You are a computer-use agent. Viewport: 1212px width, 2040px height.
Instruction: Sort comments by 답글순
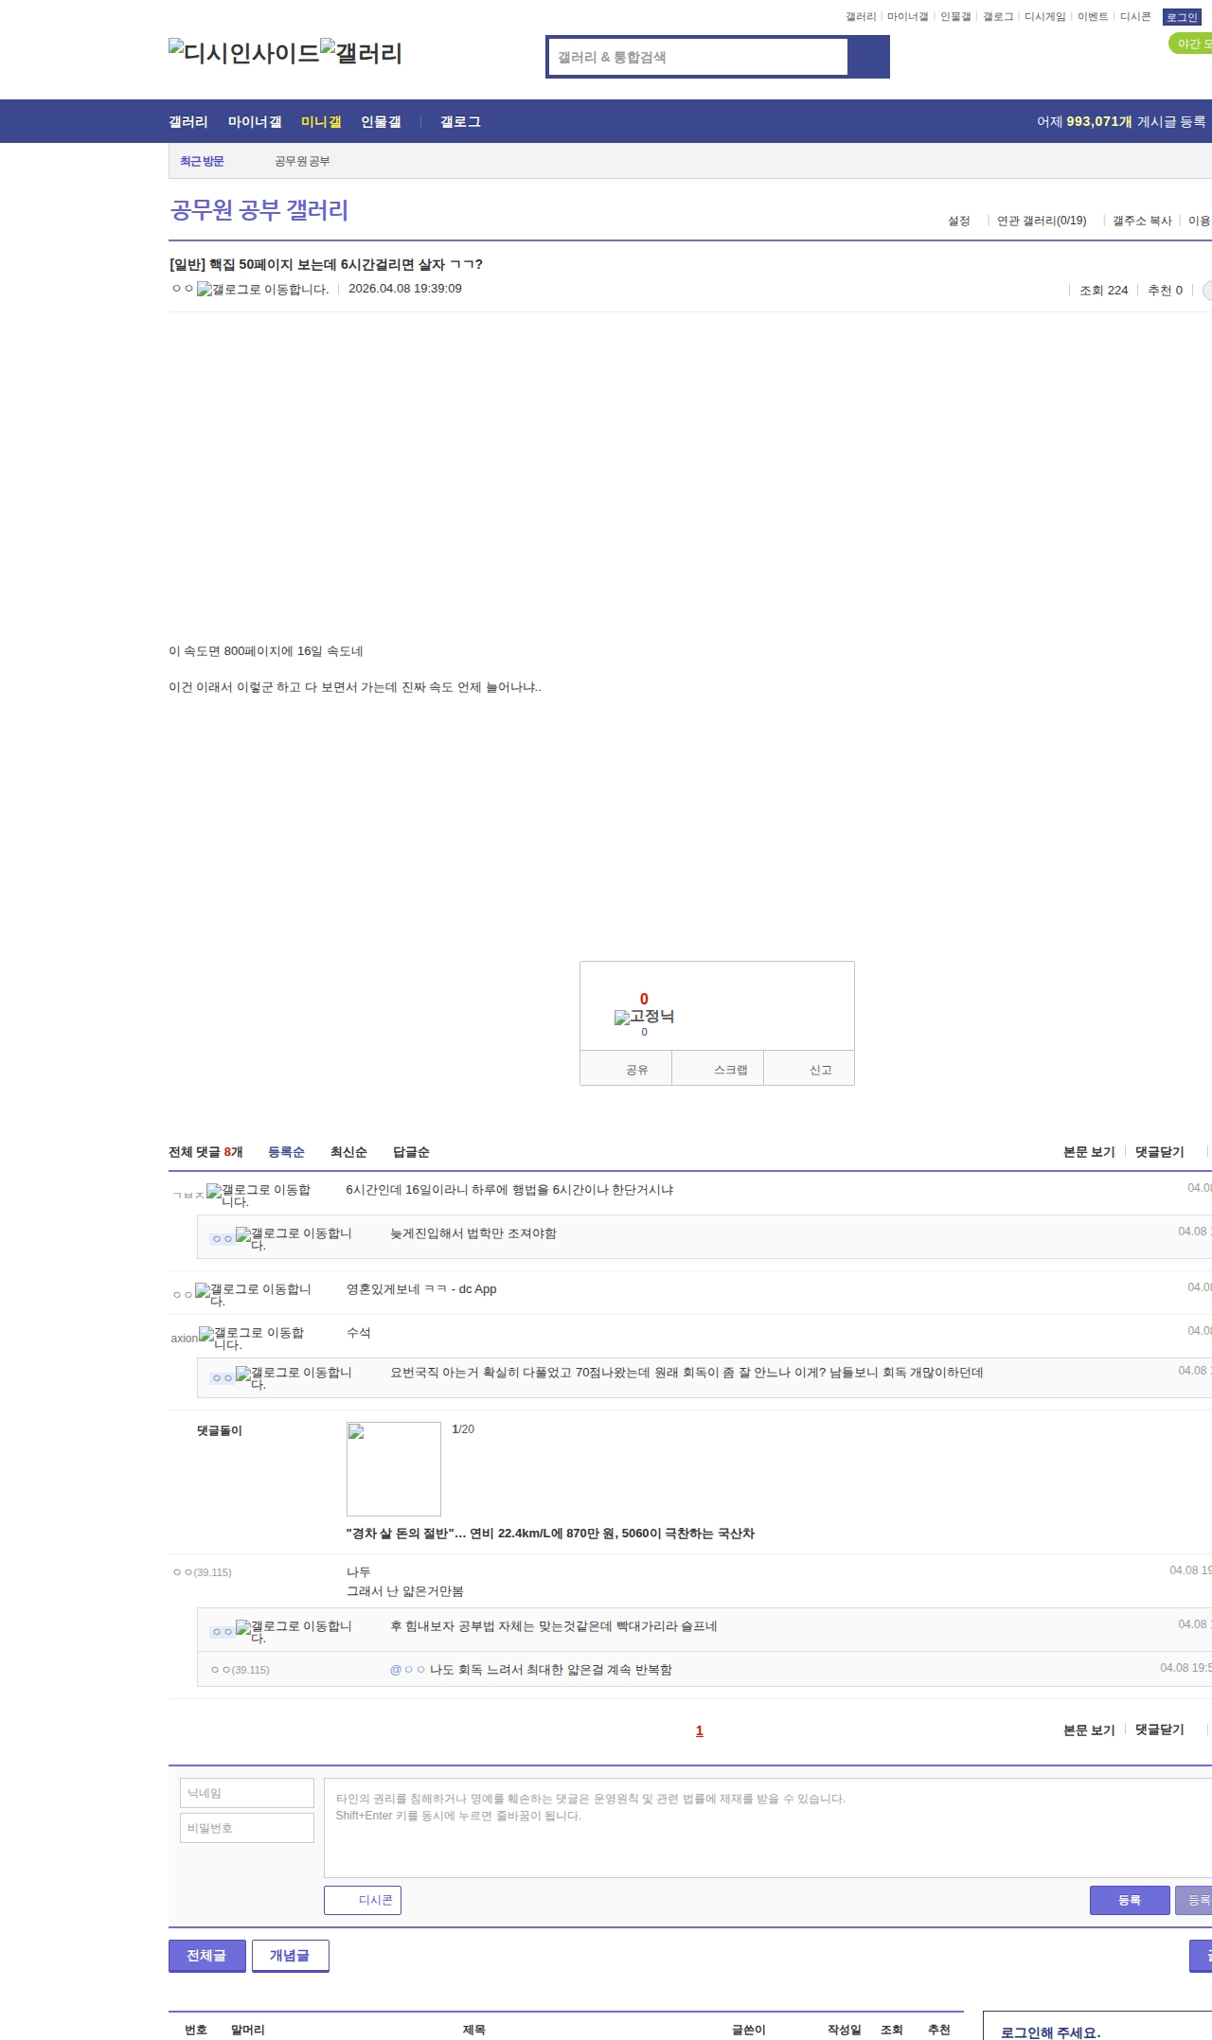click(411, 1152)
